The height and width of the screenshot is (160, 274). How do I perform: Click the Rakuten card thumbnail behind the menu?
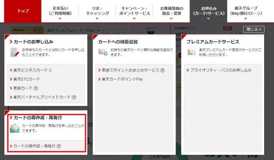click(27, 30)
